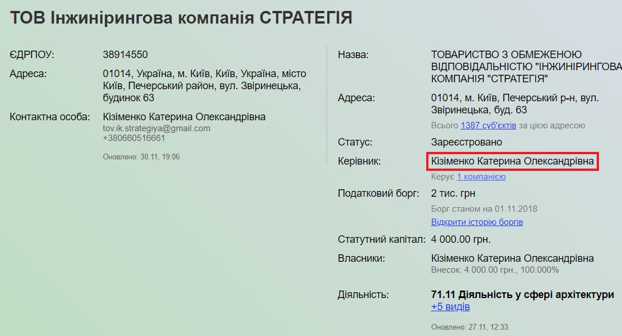
Task: Select the label 'Статус:'
Action: click(355, 142)
